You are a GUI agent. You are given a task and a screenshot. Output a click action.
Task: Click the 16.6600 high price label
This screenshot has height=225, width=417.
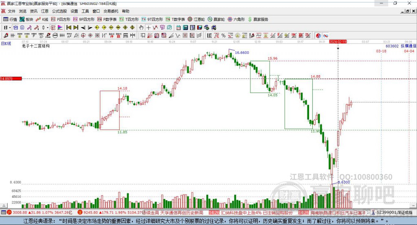242,52
